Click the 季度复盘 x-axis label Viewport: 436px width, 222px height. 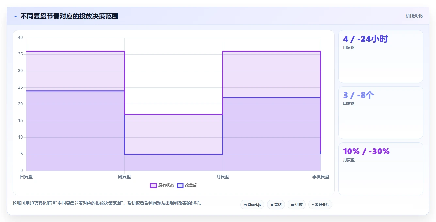click(321, 177)
